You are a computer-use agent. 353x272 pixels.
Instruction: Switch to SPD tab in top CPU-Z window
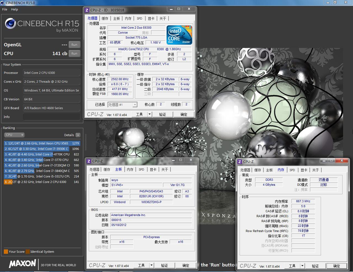tap(140, 18)
